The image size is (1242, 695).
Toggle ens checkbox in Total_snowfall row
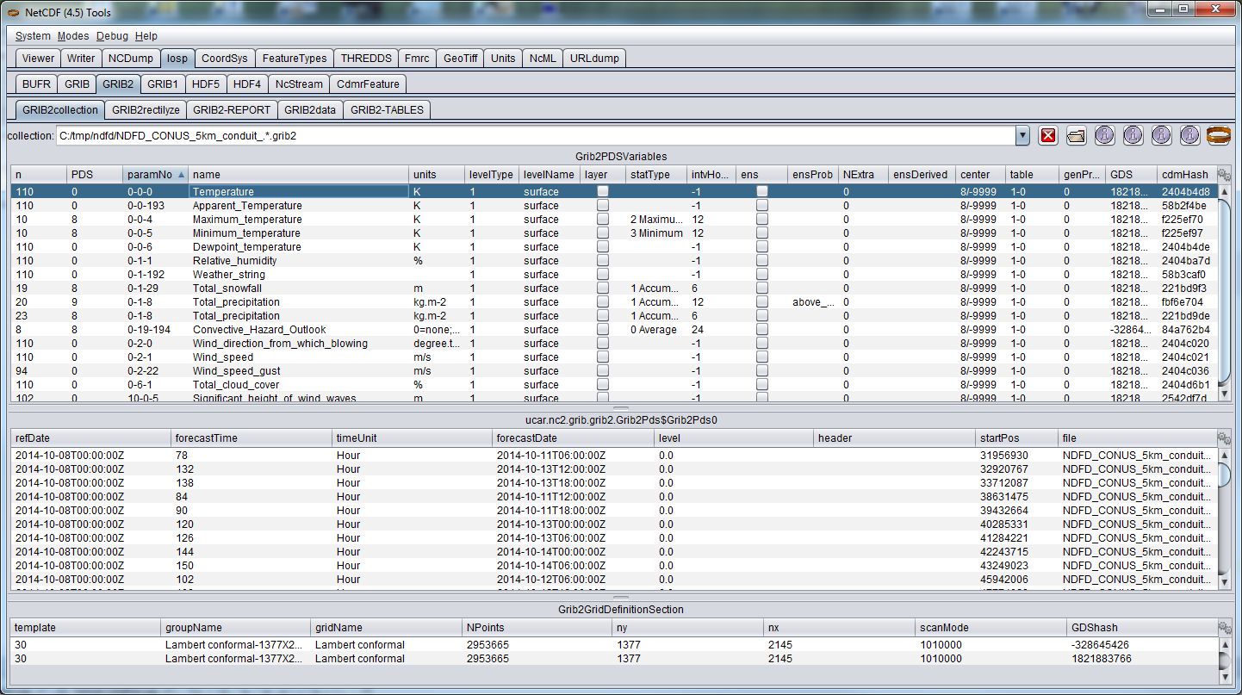pyautogui.click(x=761, y=289)
